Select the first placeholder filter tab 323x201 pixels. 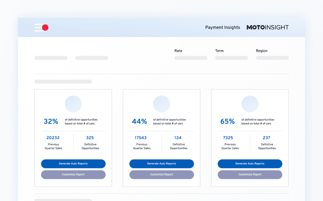[x=50, y=58]
